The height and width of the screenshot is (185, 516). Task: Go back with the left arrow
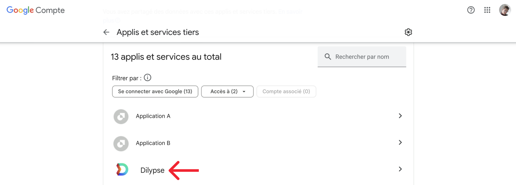(106, 32)
